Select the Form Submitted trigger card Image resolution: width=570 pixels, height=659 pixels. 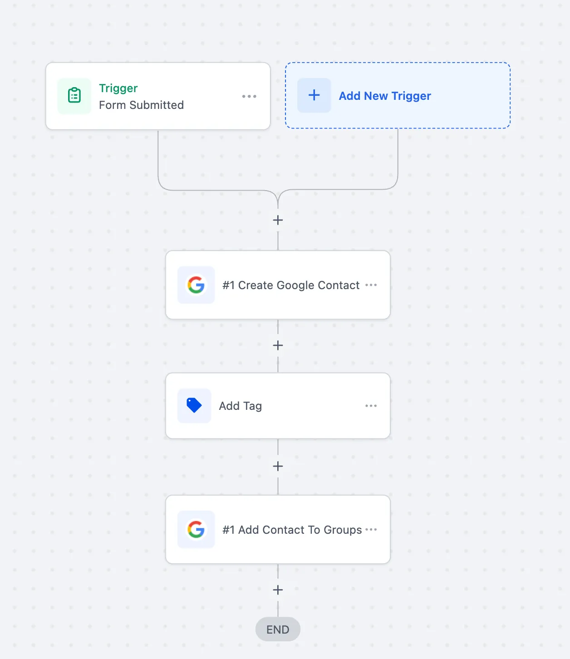pos(158,96)
